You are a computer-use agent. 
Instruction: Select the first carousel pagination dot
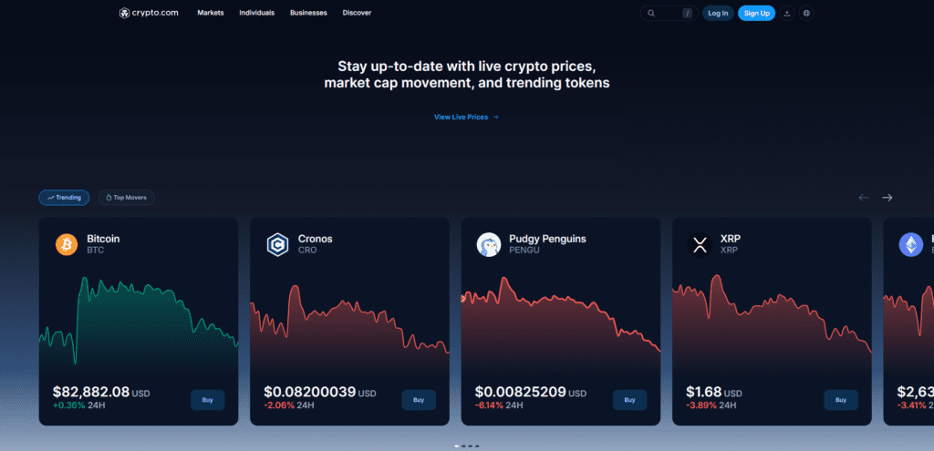(457, 446)
